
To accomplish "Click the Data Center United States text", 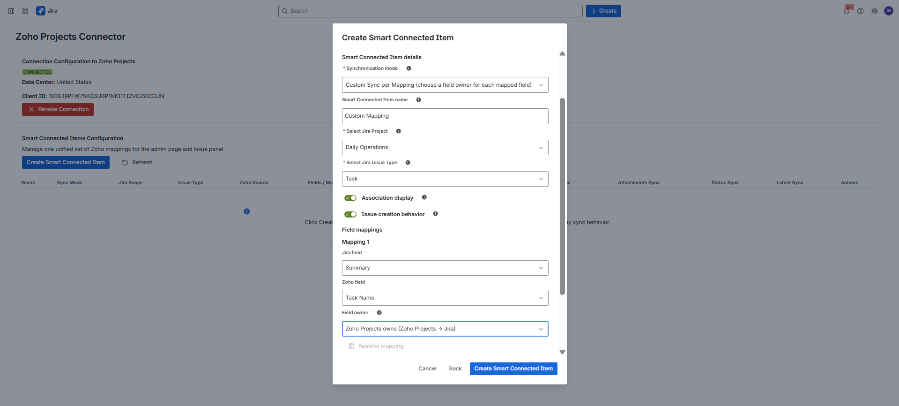I will pyautogui.click(x=57, y=82).
